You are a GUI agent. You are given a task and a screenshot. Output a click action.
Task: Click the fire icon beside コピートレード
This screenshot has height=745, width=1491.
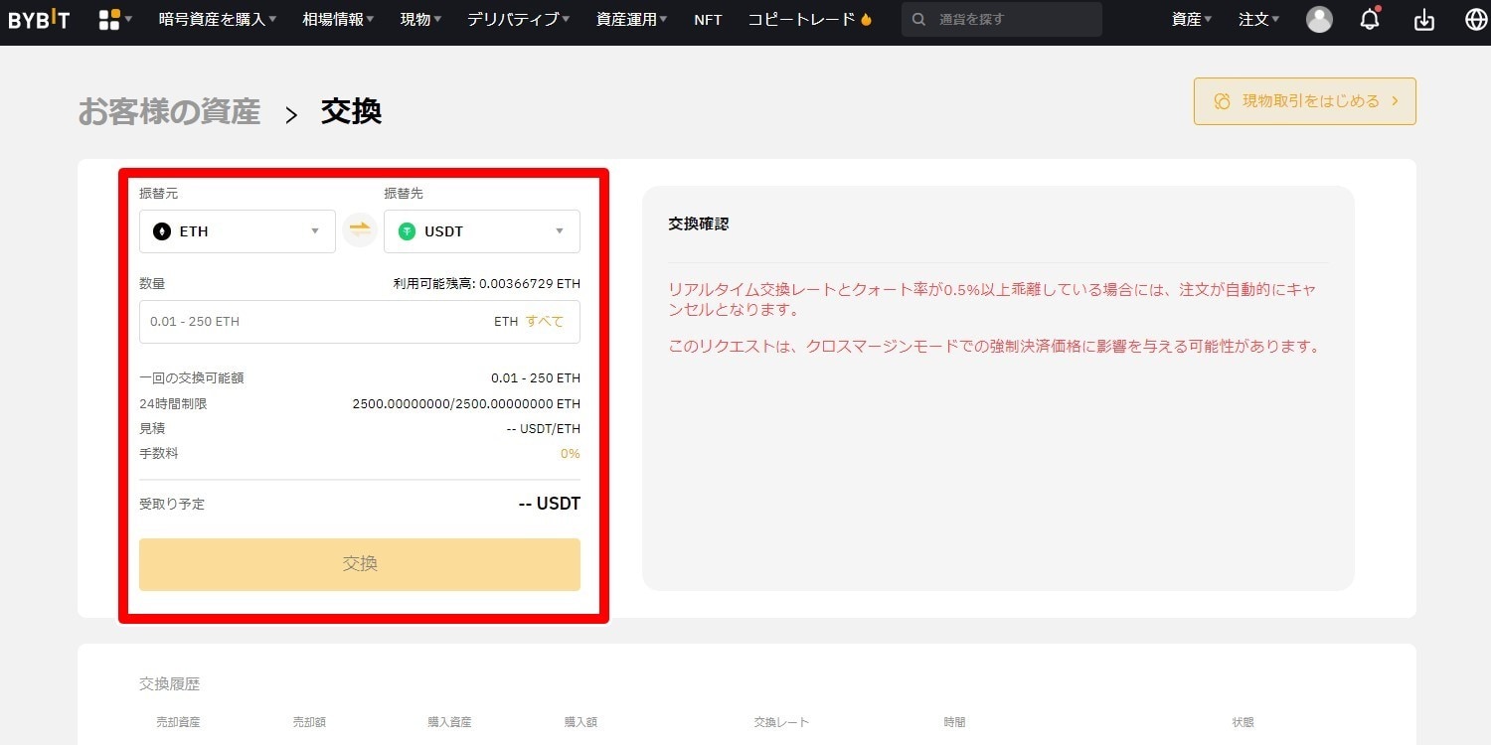tap(866, 19)
